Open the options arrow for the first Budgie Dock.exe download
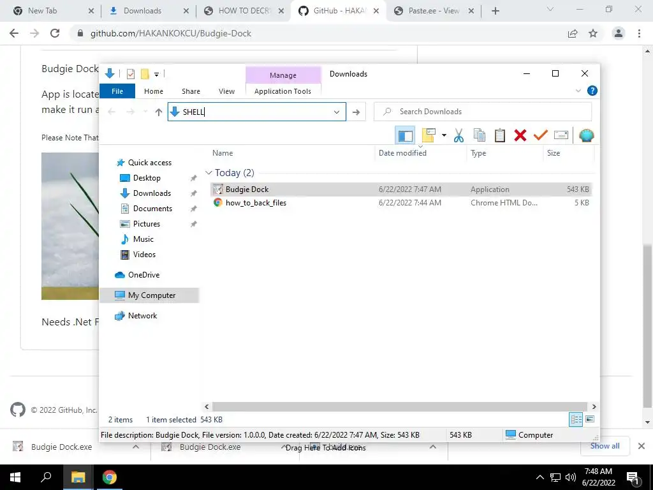Viewport: 653px width, 490px height. (x=136, y=447)
